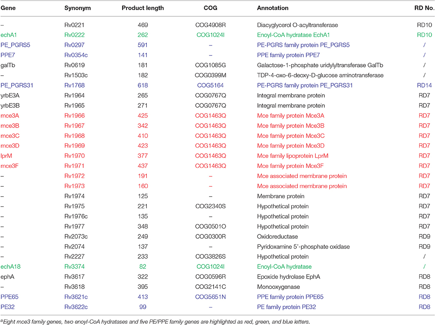This screenshot has width=435, height=325.
Task: Click the Oxidoreductase annotation
Action: [278, 237]
